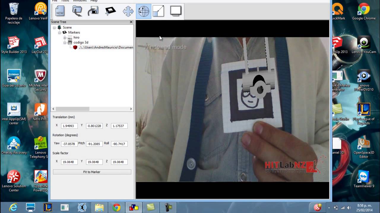Click the Google Chrome desktop icon
The image size is (380, 213).
[364, 12]
